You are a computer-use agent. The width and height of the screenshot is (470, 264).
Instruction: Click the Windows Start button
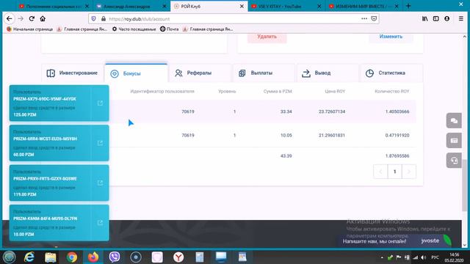coord(9,257)
